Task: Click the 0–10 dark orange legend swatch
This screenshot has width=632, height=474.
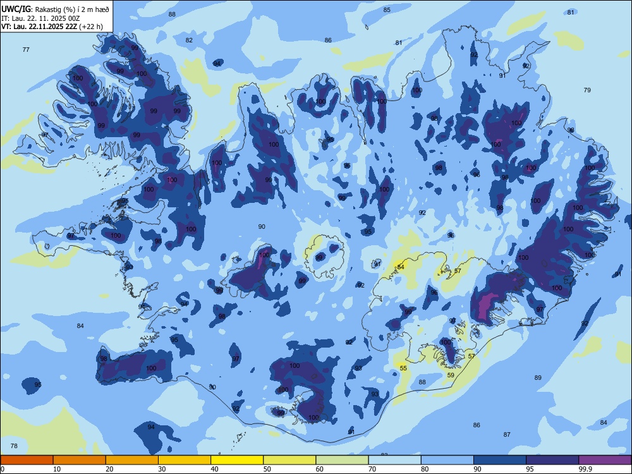Action: click(27, 460)
